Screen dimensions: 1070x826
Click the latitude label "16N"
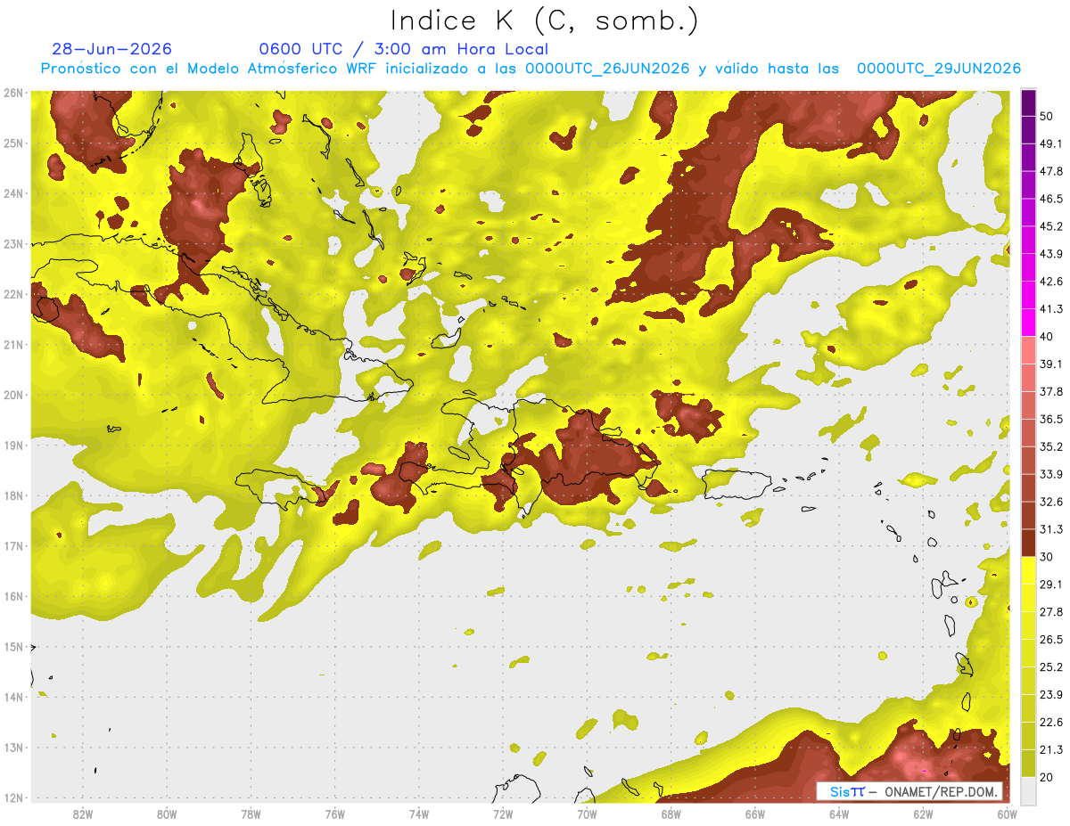pyautogui.click(x=13, y=596)
